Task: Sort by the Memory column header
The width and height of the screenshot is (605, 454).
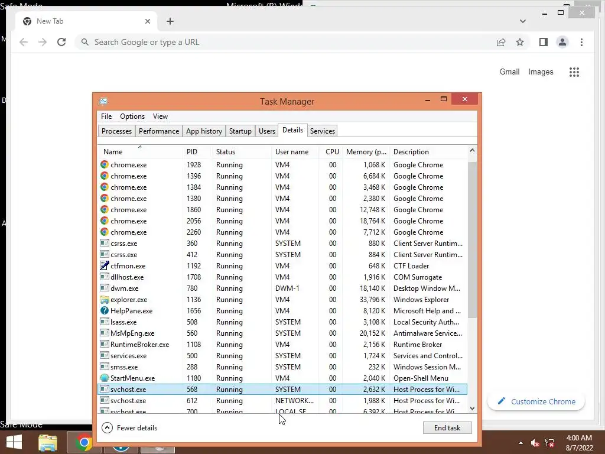Action: tap(366, 152)
